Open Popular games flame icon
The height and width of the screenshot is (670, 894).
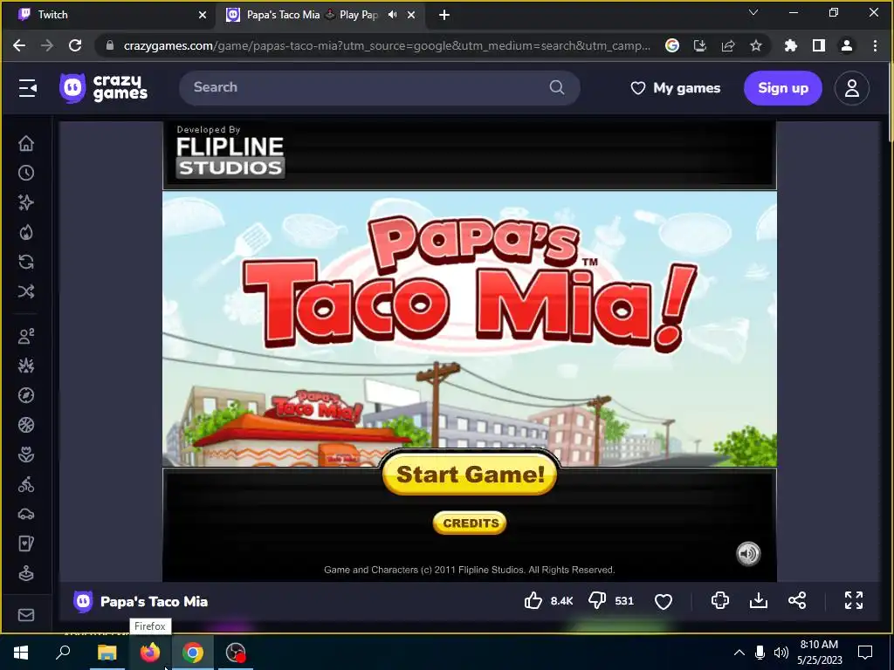click(26, 232)
